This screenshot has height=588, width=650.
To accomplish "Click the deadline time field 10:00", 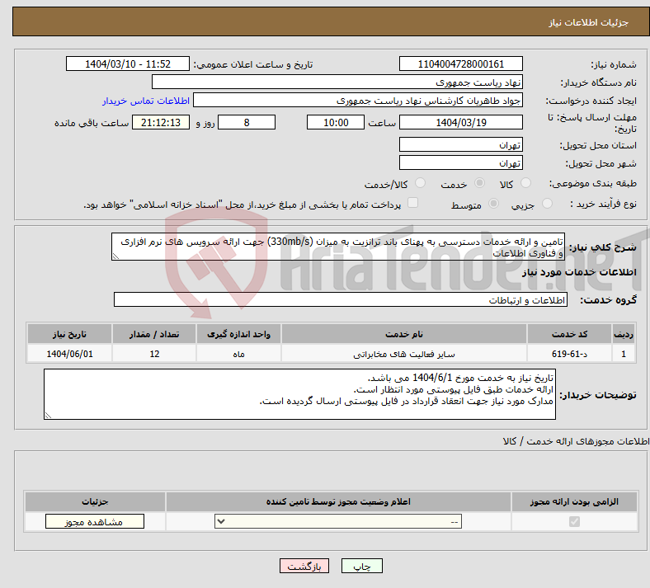I will [x=336, y=122].
